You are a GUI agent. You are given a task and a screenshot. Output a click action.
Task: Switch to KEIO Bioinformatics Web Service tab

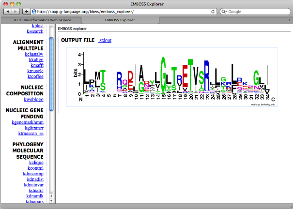pos(43,20)
